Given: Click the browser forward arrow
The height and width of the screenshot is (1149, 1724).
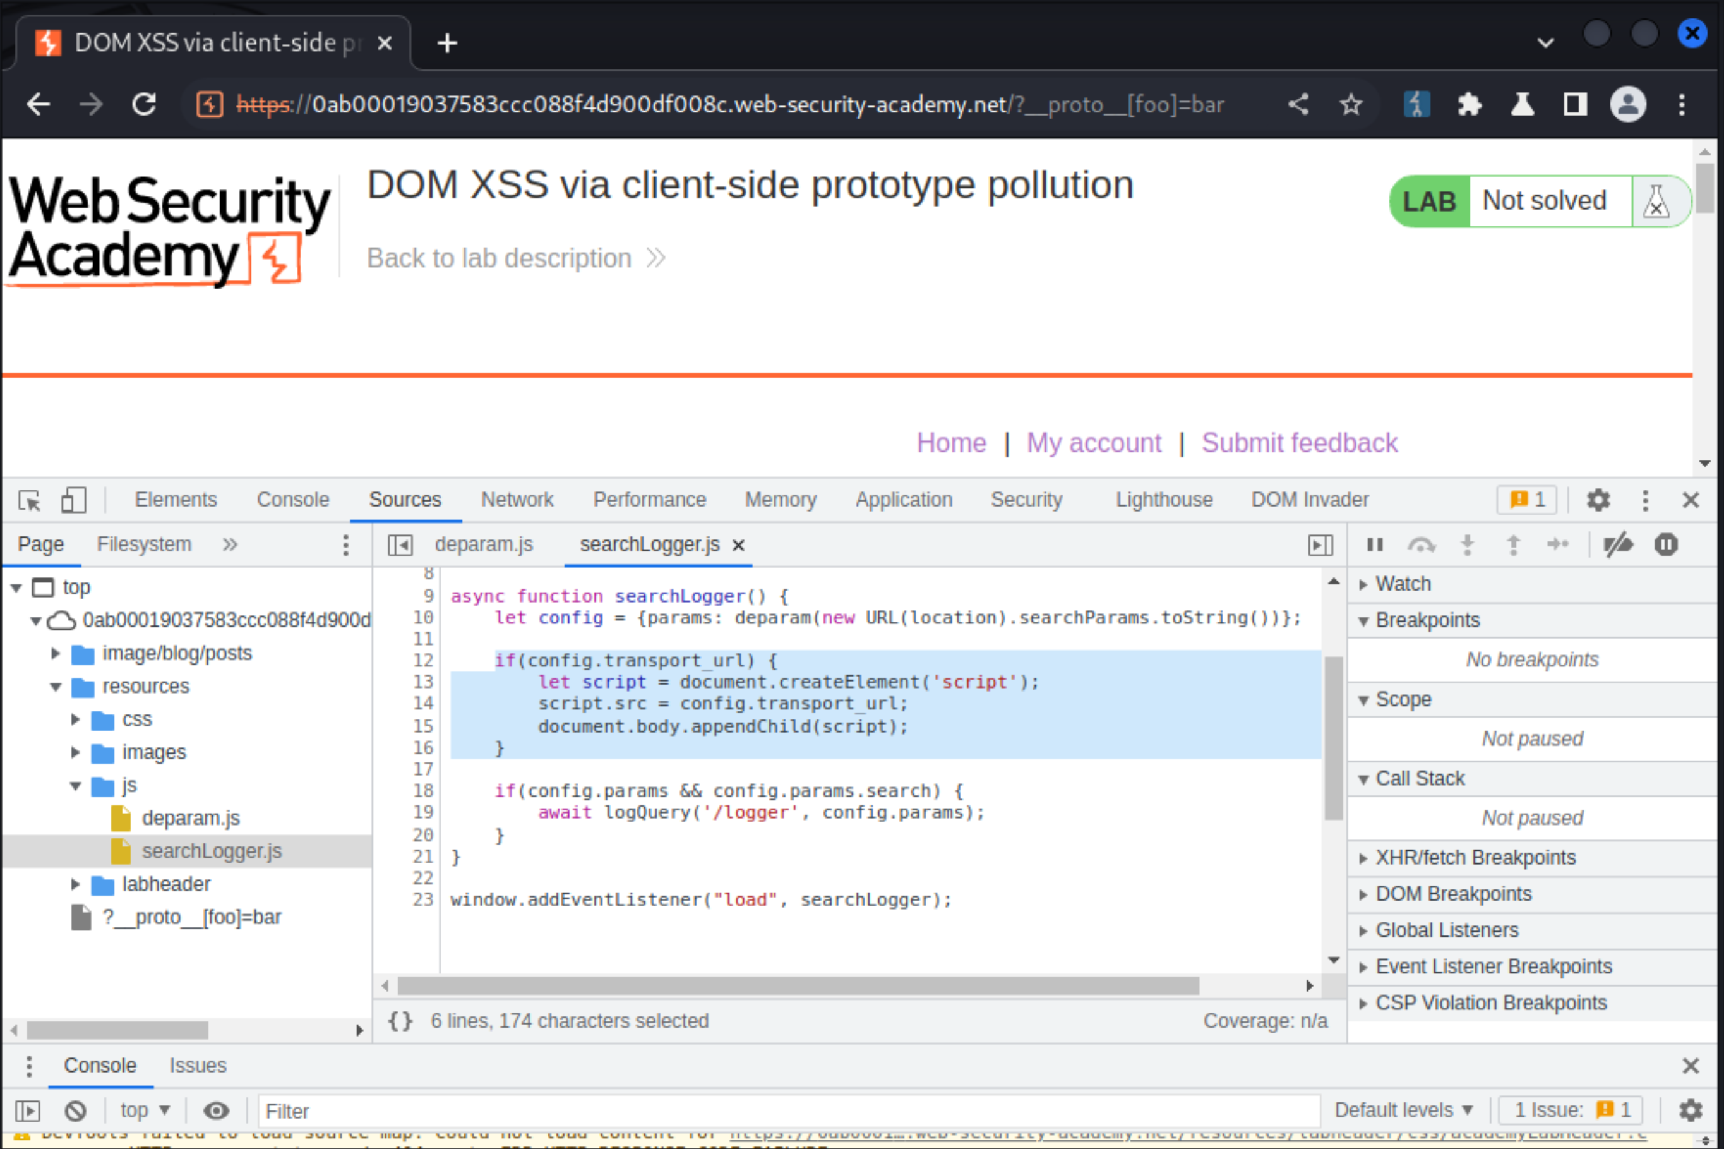Looking at the screenshot, I should (x=91, y=105).
